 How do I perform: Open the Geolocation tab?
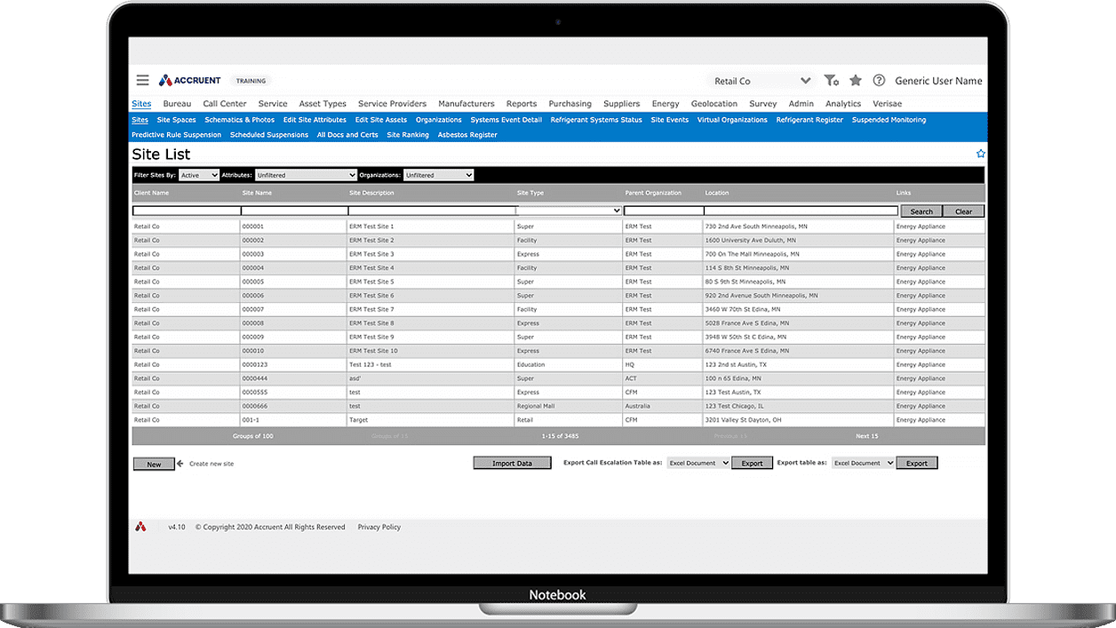[x=714, y=104]
